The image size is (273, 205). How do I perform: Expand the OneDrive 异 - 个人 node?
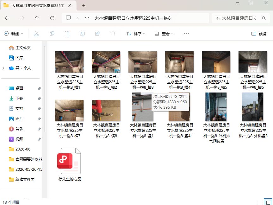[x=3, y=68]
